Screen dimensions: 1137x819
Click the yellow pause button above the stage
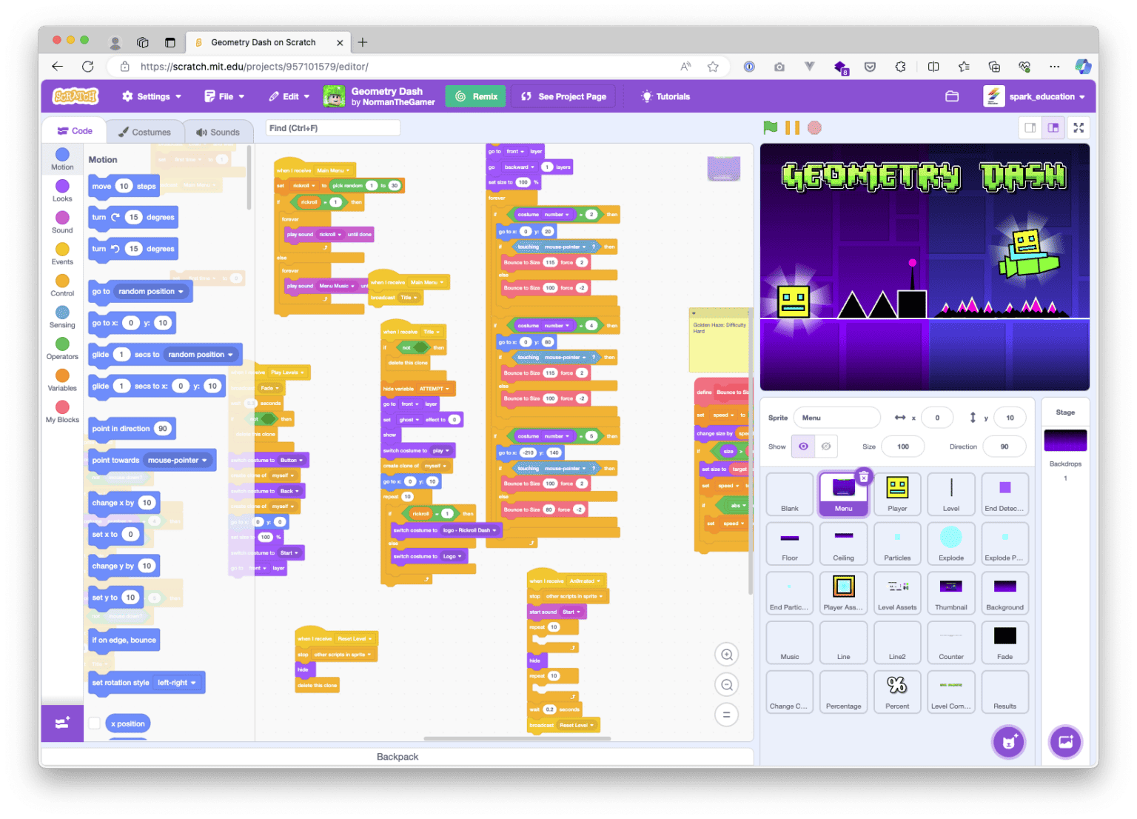pos(792,127)
